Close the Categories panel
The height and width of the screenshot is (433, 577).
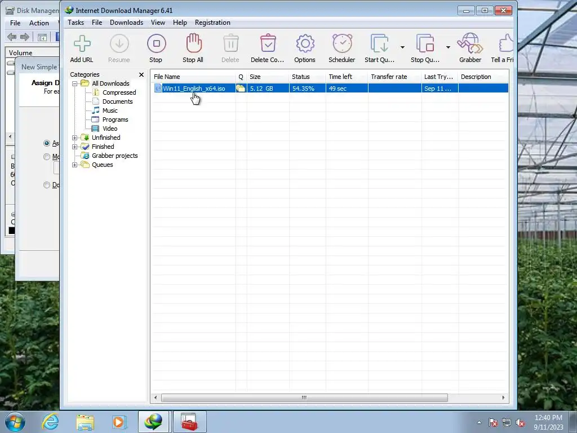(141, 75)
